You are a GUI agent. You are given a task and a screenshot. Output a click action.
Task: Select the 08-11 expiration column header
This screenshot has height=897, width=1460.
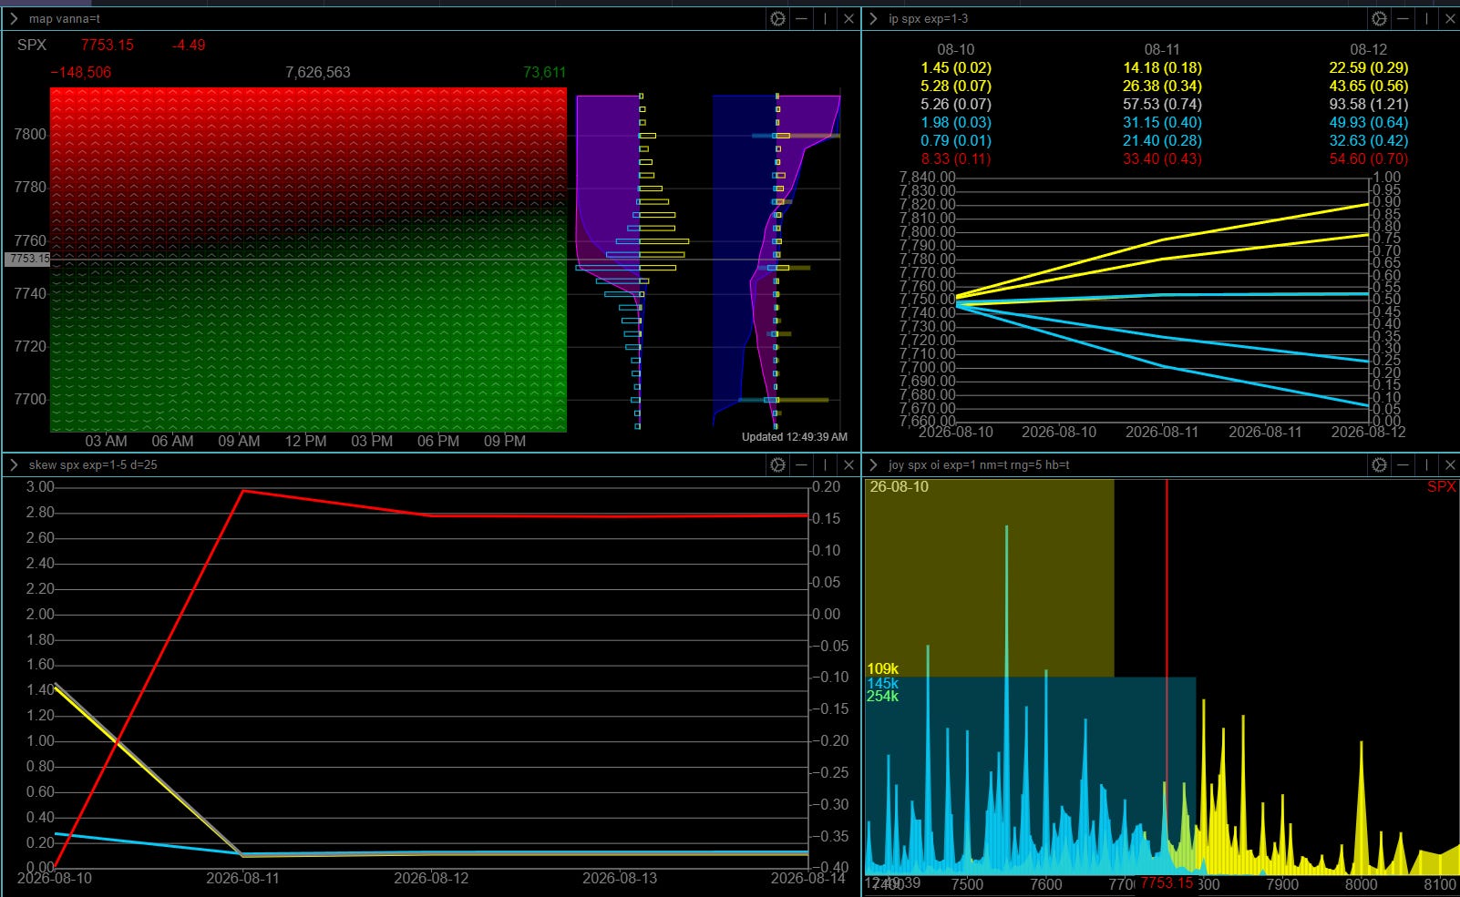tap(1162, 49)
